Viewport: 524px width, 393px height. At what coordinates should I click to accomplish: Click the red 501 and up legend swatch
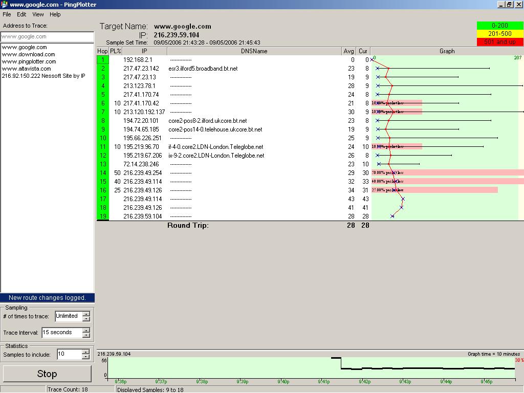[500, 42]
